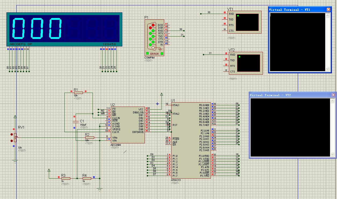Viewport: 337px width, 199px height.
Task: Click the P3.0/RXD pin label
Action: [204, 156]
